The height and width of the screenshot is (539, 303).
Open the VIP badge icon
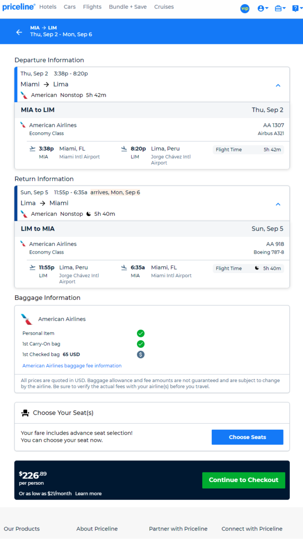tap(245, 9)
